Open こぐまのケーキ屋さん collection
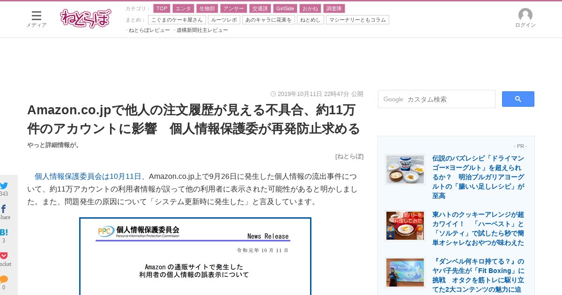The height and width of the screenshot is (295, 562). click(x=177, y=20)
